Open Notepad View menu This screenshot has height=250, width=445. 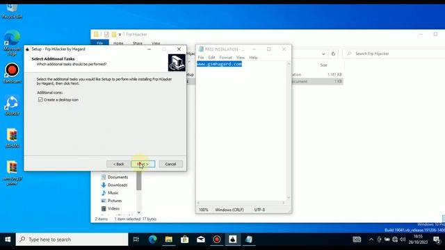point(241,58)
